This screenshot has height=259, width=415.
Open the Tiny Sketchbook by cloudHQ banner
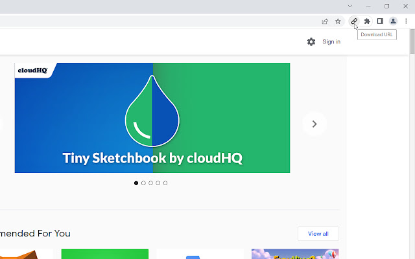(x=152, y=118)
